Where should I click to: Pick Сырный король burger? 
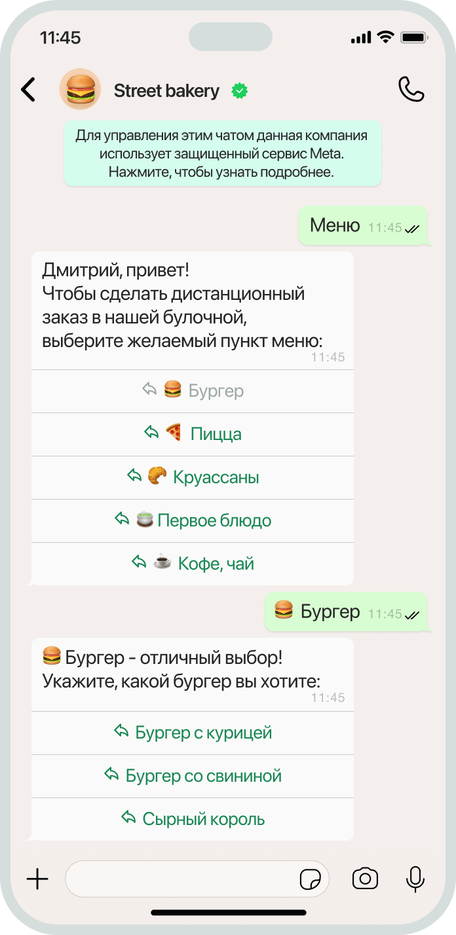(193, 819)
